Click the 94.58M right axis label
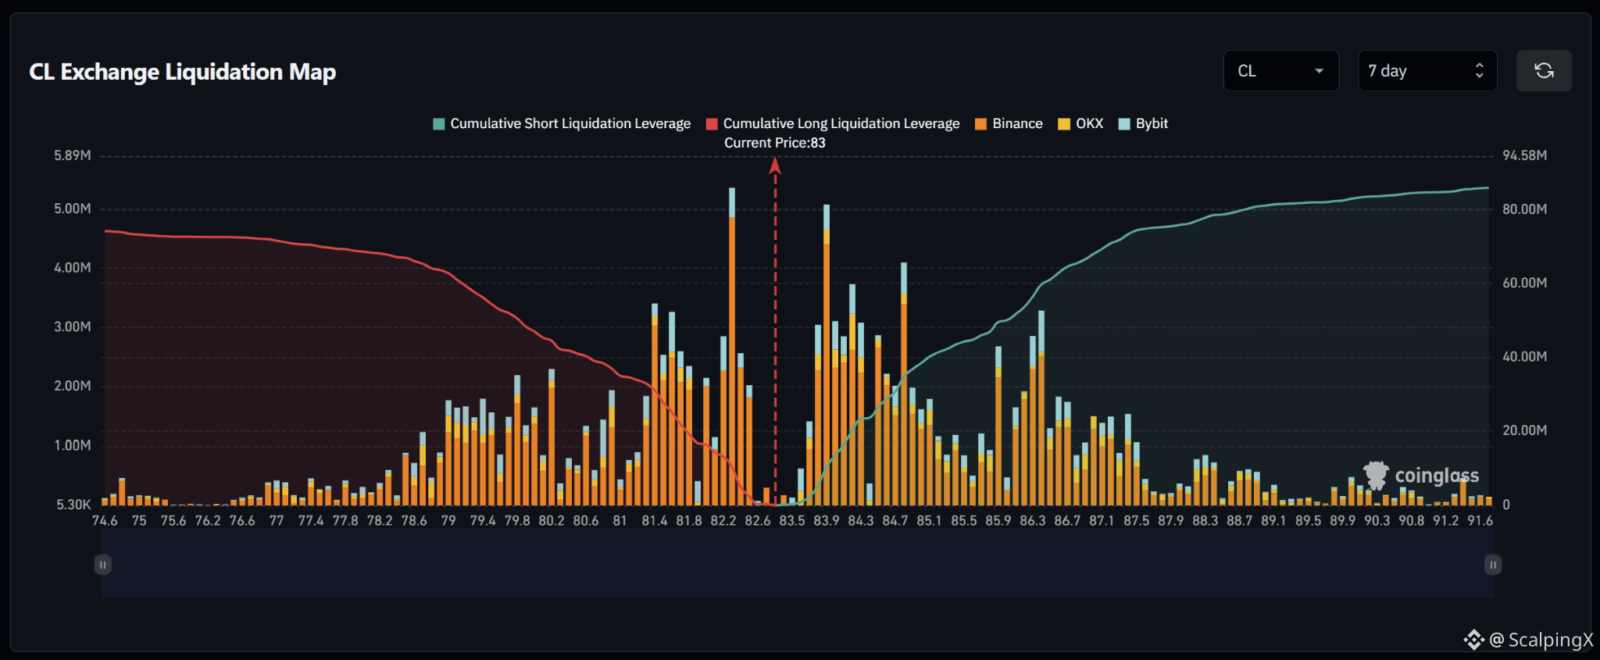 click(1525, 155)
